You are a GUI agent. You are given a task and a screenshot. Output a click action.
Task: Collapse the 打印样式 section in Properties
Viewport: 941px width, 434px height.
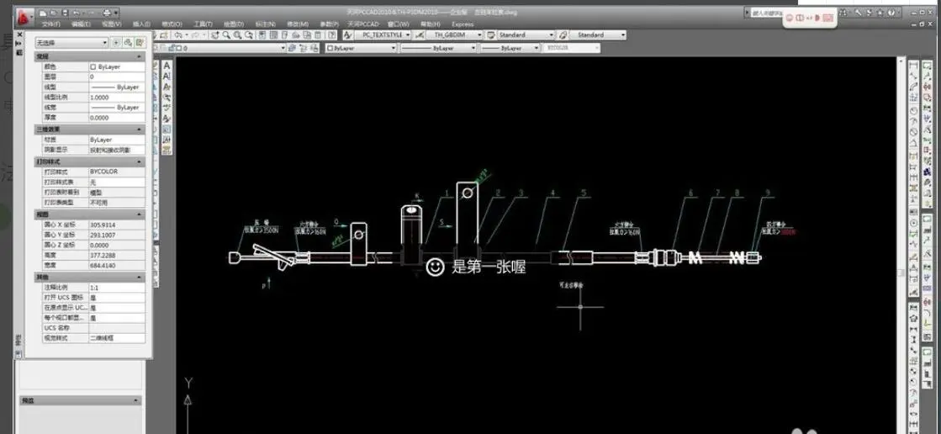click(x=140, y=162)
